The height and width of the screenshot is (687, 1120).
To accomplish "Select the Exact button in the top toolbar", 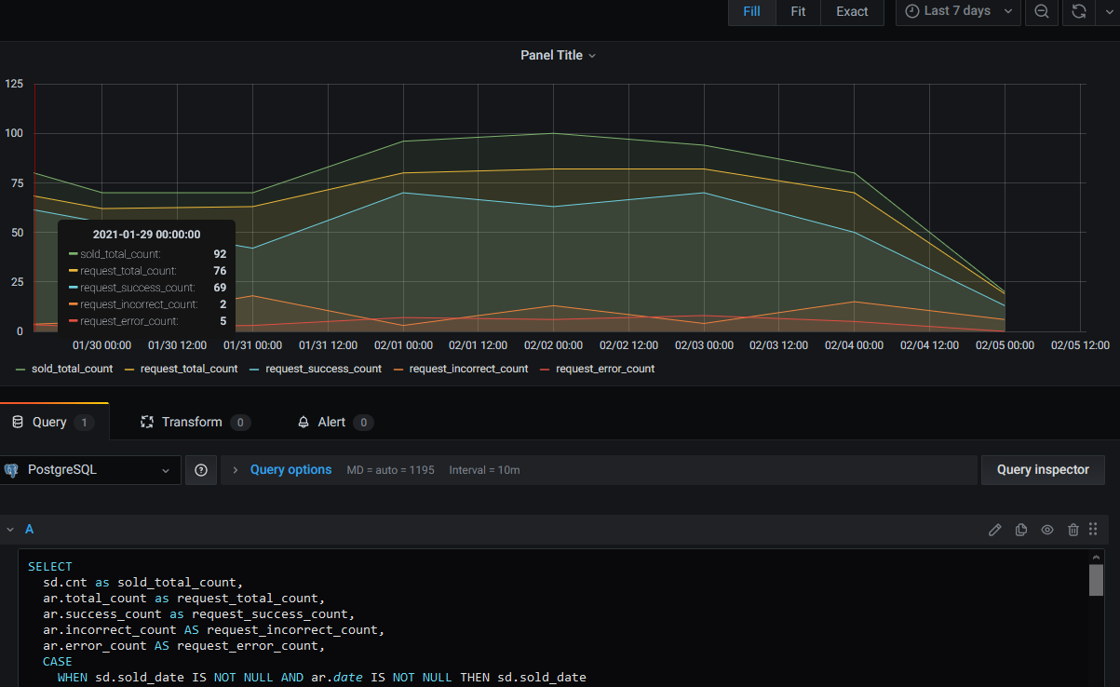I will coord(851,12).
